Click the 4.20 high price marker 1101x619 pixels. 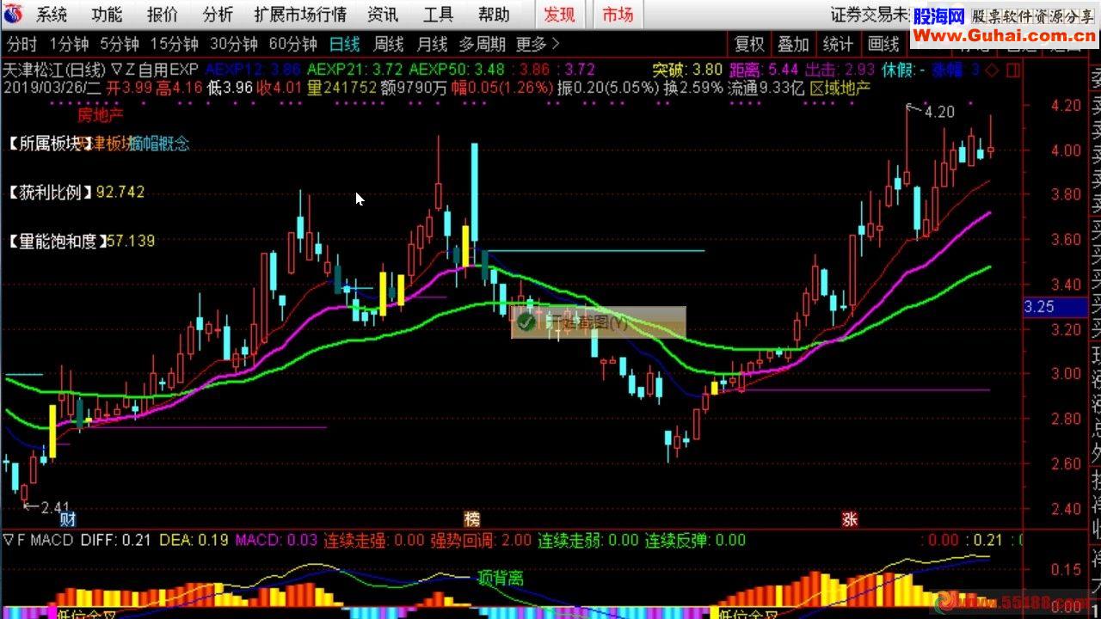pyautogui.click(x=940, y=112)
